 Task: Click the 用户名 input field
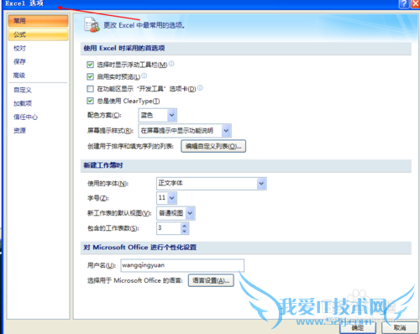click(x=182, y=265)
